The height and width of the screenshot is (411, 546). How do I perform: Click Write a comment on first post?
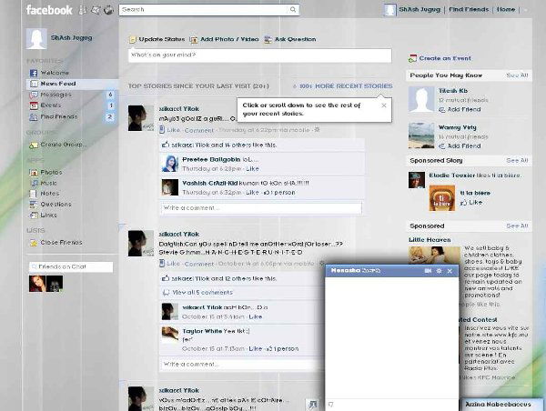261,208
